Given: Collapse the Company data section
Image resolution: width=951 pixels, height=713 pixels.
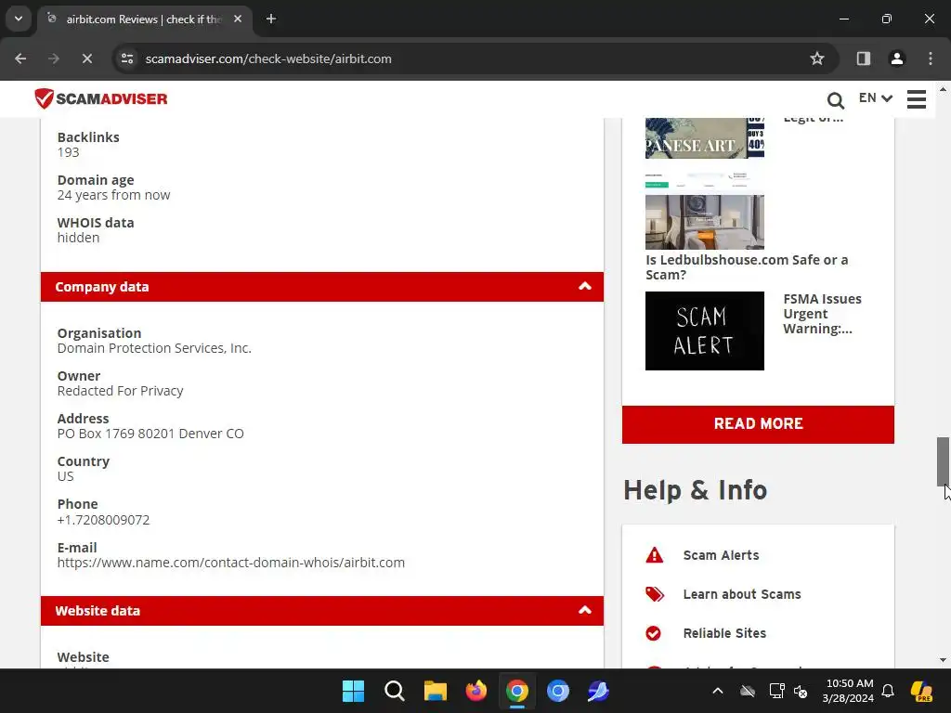Looking at the screenshot, I should (584, 286).
